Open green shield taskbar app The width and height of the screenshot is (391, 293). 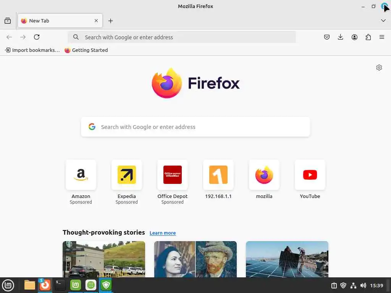[106, 285]
